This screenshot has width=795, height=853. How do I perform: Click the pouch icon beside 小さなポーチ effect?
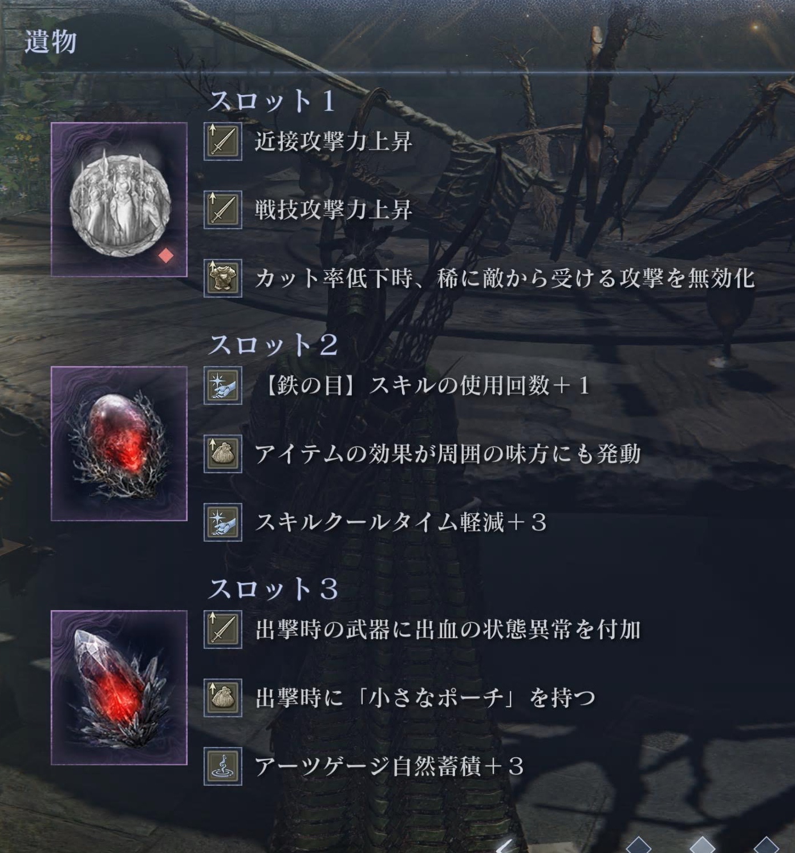(x=223, y=697)
